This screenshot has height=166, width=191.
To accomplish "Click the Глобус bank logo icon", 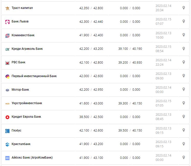I will (7, 131).
